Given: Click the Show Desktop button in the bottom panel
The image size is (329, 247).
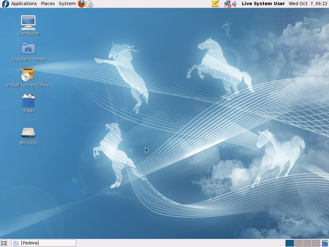Looking at the screenshot, I should tap(4, 243).
